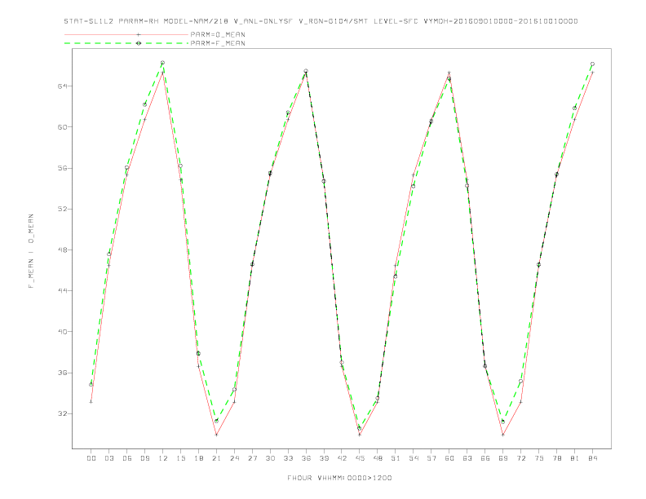
Task: Click the O_MEAN plus minimum at hour 21
Action: click(x=216, y=435)
